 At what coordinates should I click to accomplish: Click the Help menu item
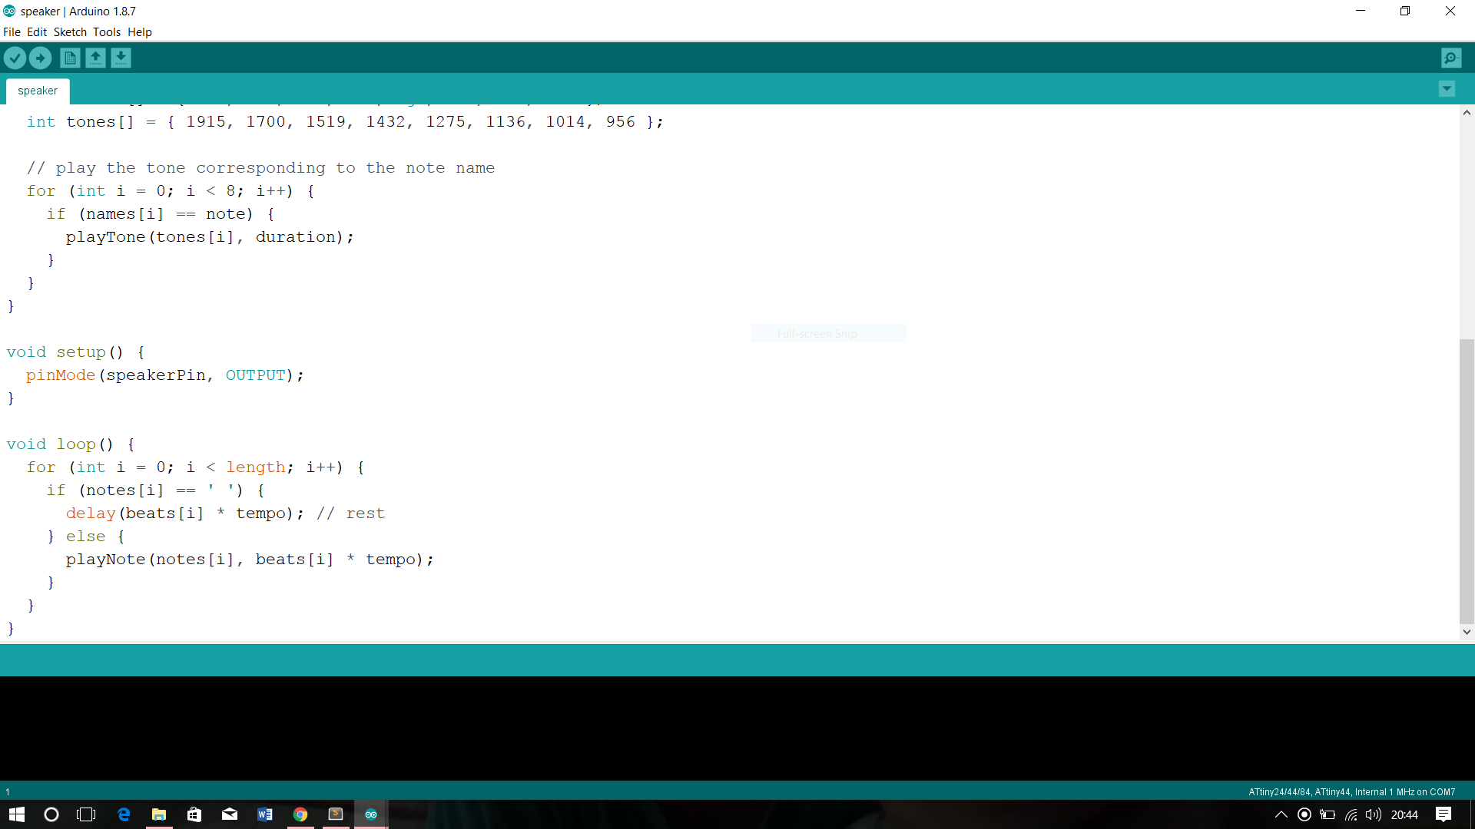tap(140, 31)
